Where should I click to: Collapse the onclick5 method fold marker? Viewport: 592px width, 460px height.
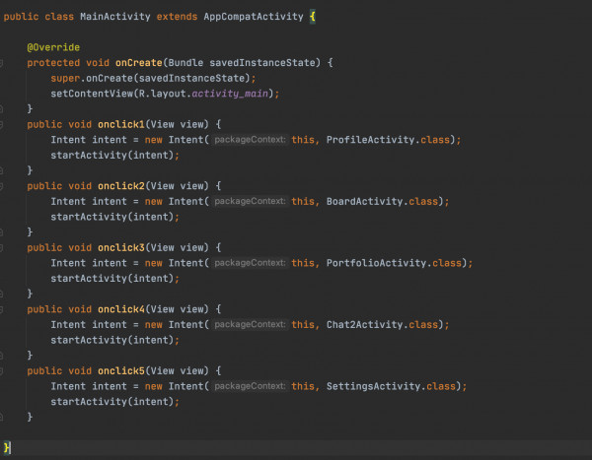pos(1,371)
